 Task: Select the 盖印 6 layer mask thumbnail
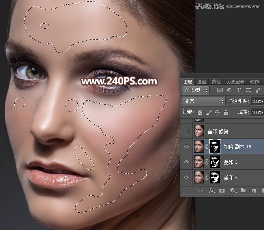(x=215, y=177)
